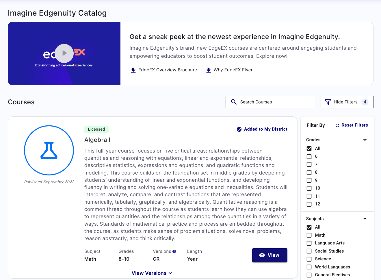Click the checkmark beside Added to My District

coord(239,129)
